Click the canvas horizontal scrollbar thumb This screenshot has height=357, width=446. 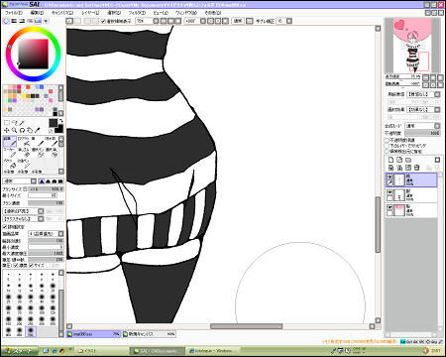click(247, 326)
